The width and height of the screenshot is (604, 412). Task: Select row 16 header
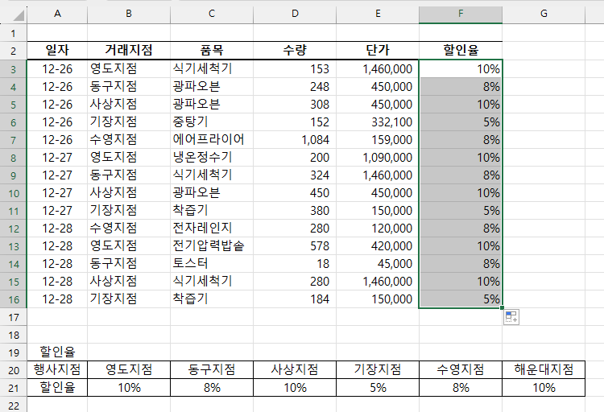[x=14, y=299]
